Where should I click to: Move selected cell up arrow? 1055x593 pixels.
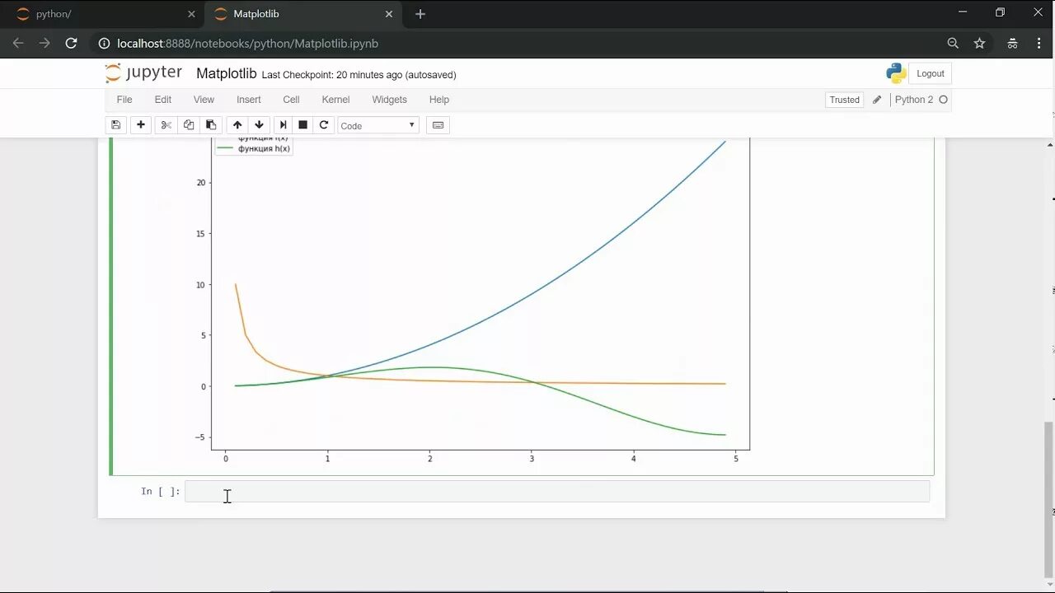click(237, 125)
